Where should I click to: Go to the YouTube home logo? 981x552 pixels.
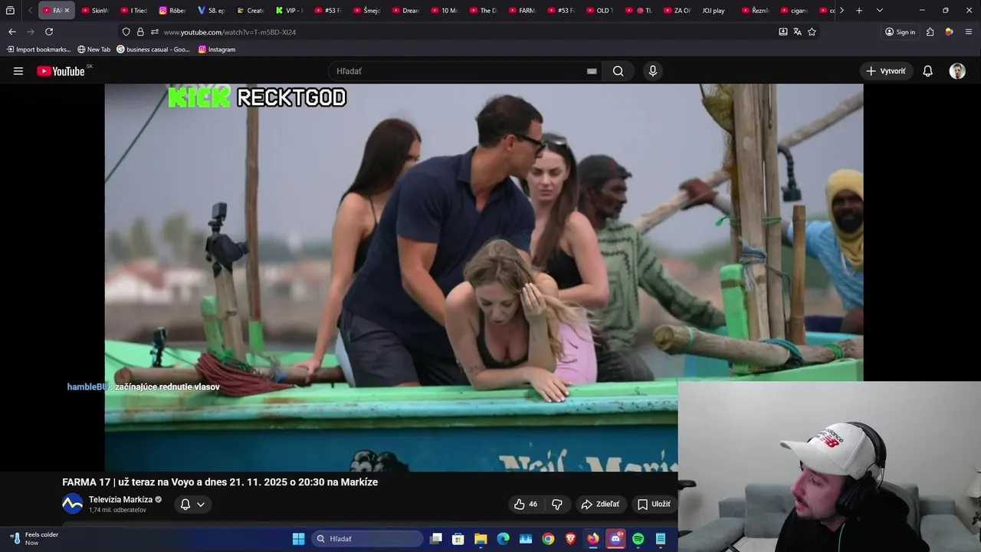coord(61,71)
